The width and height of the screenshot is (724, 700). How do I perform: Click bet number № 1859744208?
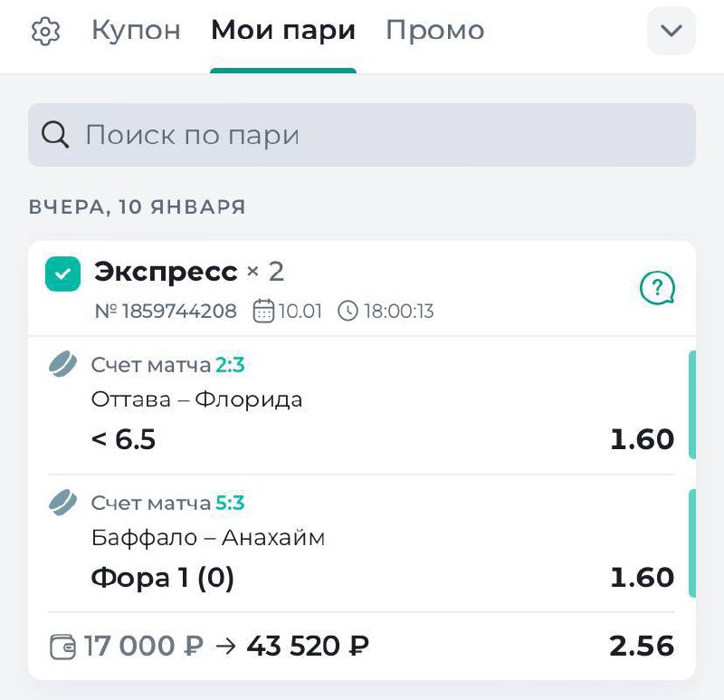pyautogui.click(x=166, y=312)
